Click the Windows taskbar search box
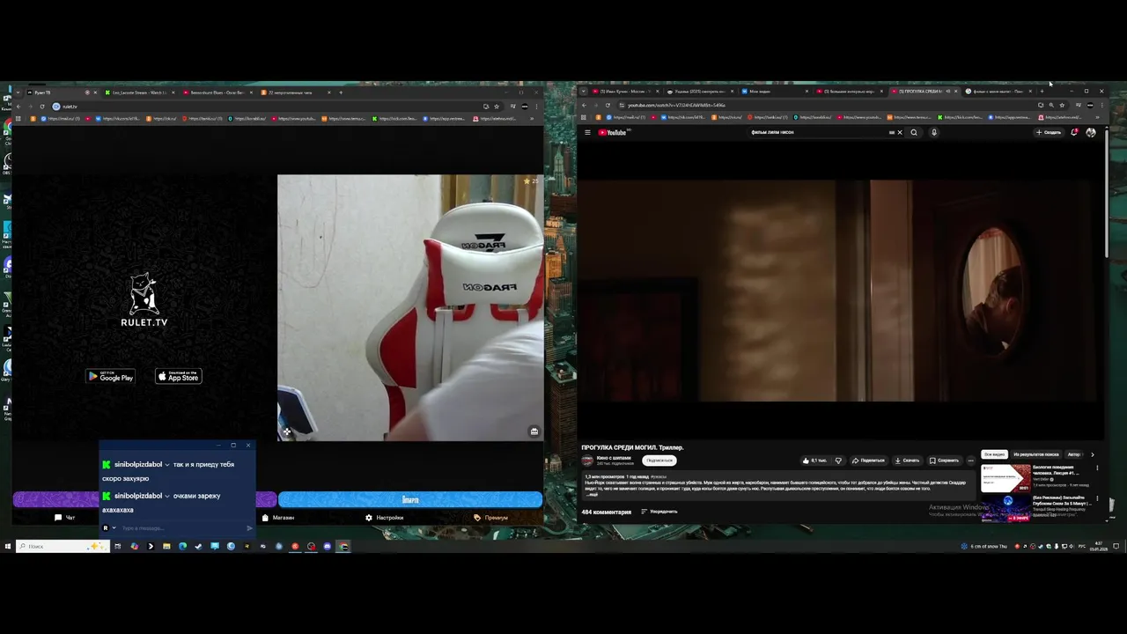1127x634 pixels. point(61,546)
